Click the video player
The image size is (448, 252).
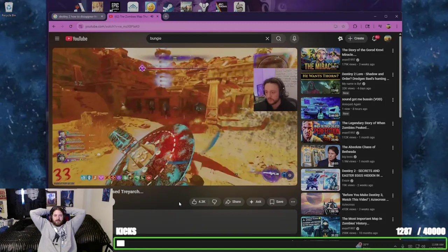click(175, 117)
